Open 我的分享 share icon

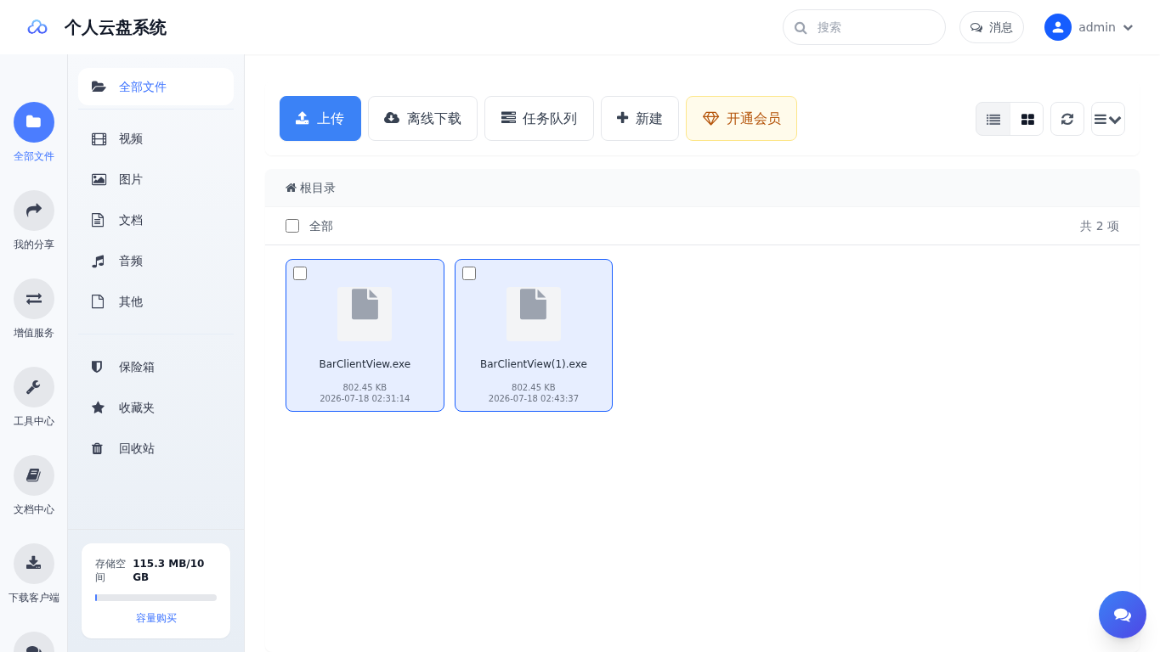[34, 211]
